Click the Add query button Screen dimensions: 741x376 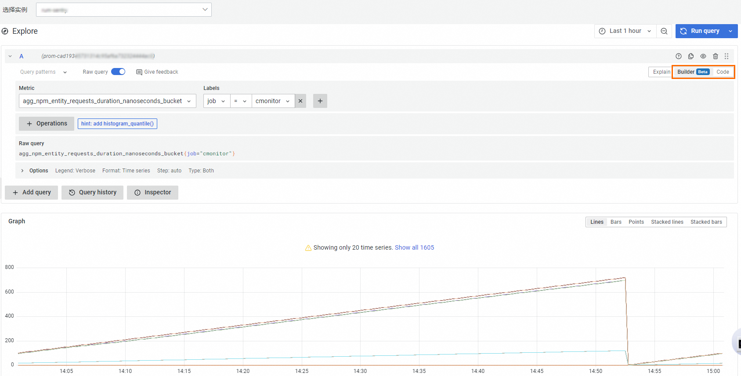[x=32, y=193]
